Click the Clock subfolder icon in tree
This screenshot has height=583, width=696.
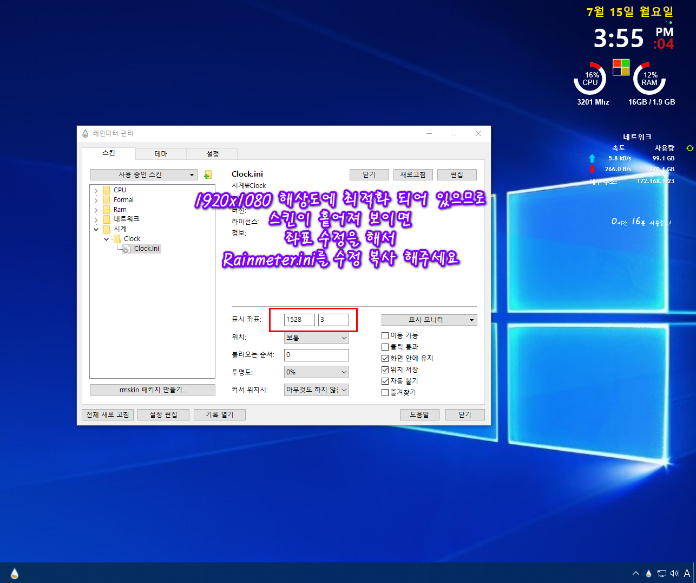coord(117,239)
